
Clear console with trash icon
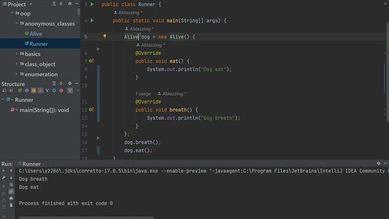tap(11, 206)
